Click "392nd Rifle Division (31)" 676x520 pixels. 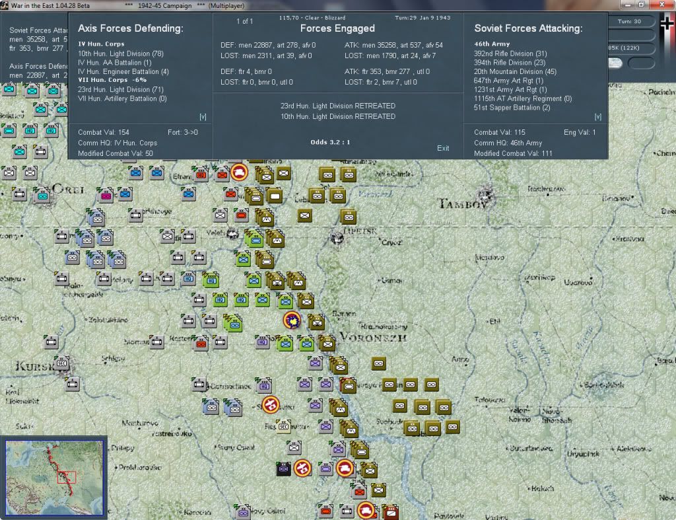[x=510, y=54]
